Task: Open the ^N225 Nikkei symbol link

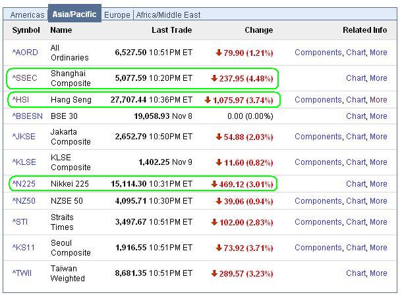Action: [x=24, y=184]
